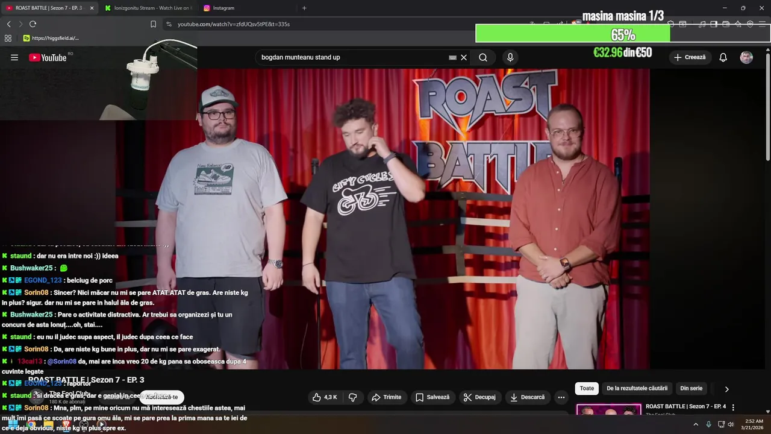Screen dimensions: 771x434
Task: Click the Abonează-te subscribe button
Action: [x=161, y=397]
